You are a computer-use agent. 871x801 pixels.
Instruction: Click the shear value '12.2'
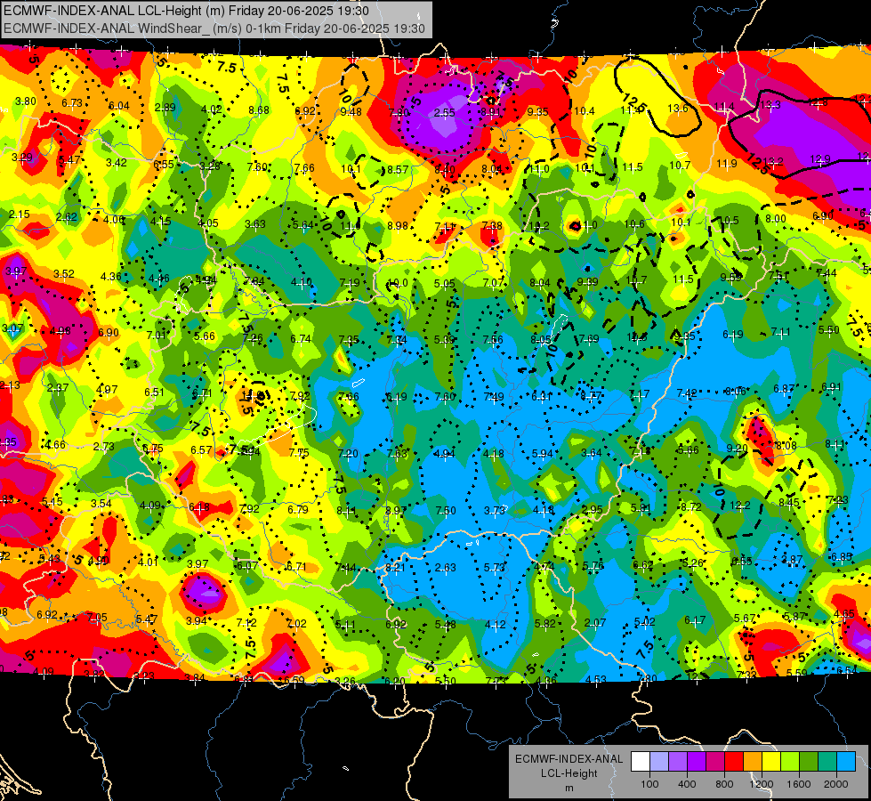tap(740, 506)
